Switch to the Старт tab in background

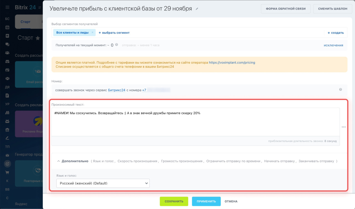26,22
